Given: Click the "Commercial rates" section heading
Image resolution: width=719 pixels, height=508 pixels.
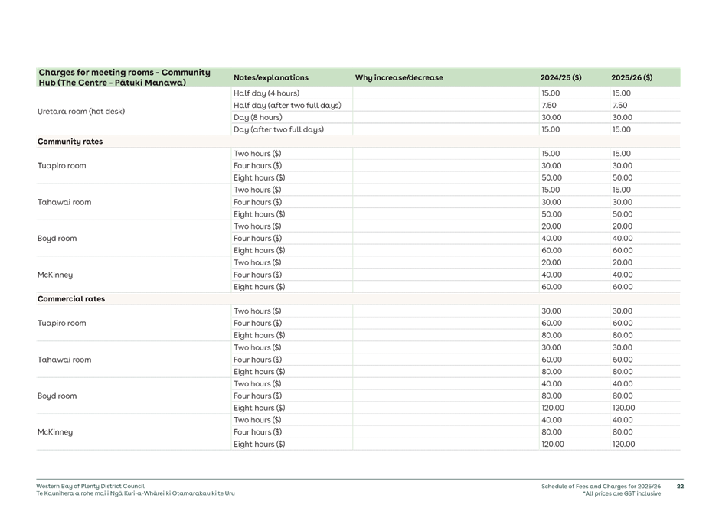Looking at the screenshot, I should (71, 299).
